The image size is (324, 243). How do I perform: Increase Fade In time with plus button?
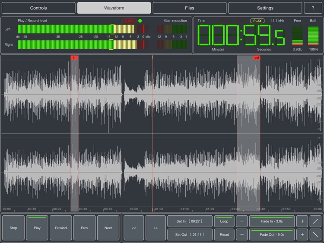pos(302,221)
